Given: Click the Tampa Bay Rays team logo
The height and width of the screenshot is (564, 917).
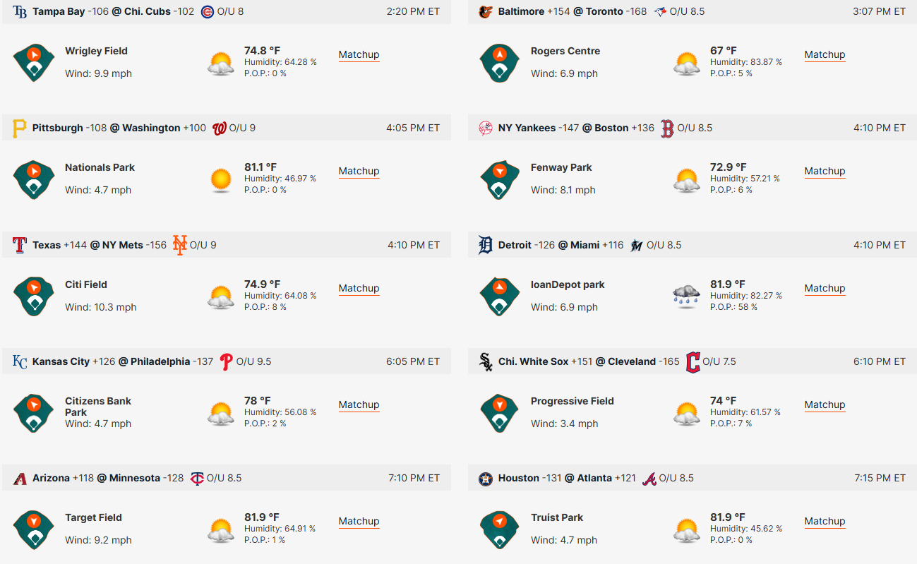Looking at the screenshot, I should (x=20, y=12).
